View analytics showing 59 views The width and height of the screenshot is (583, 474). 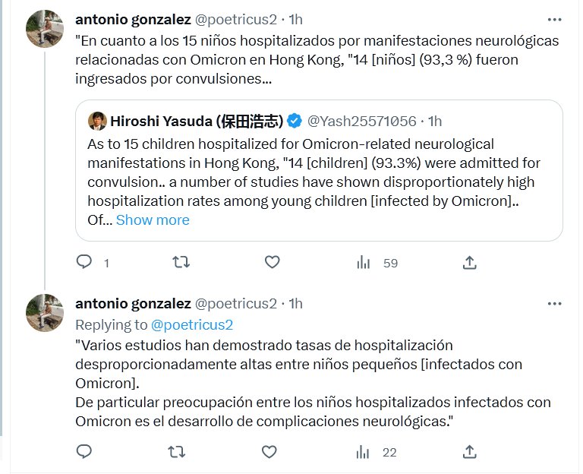coord(377,263)
